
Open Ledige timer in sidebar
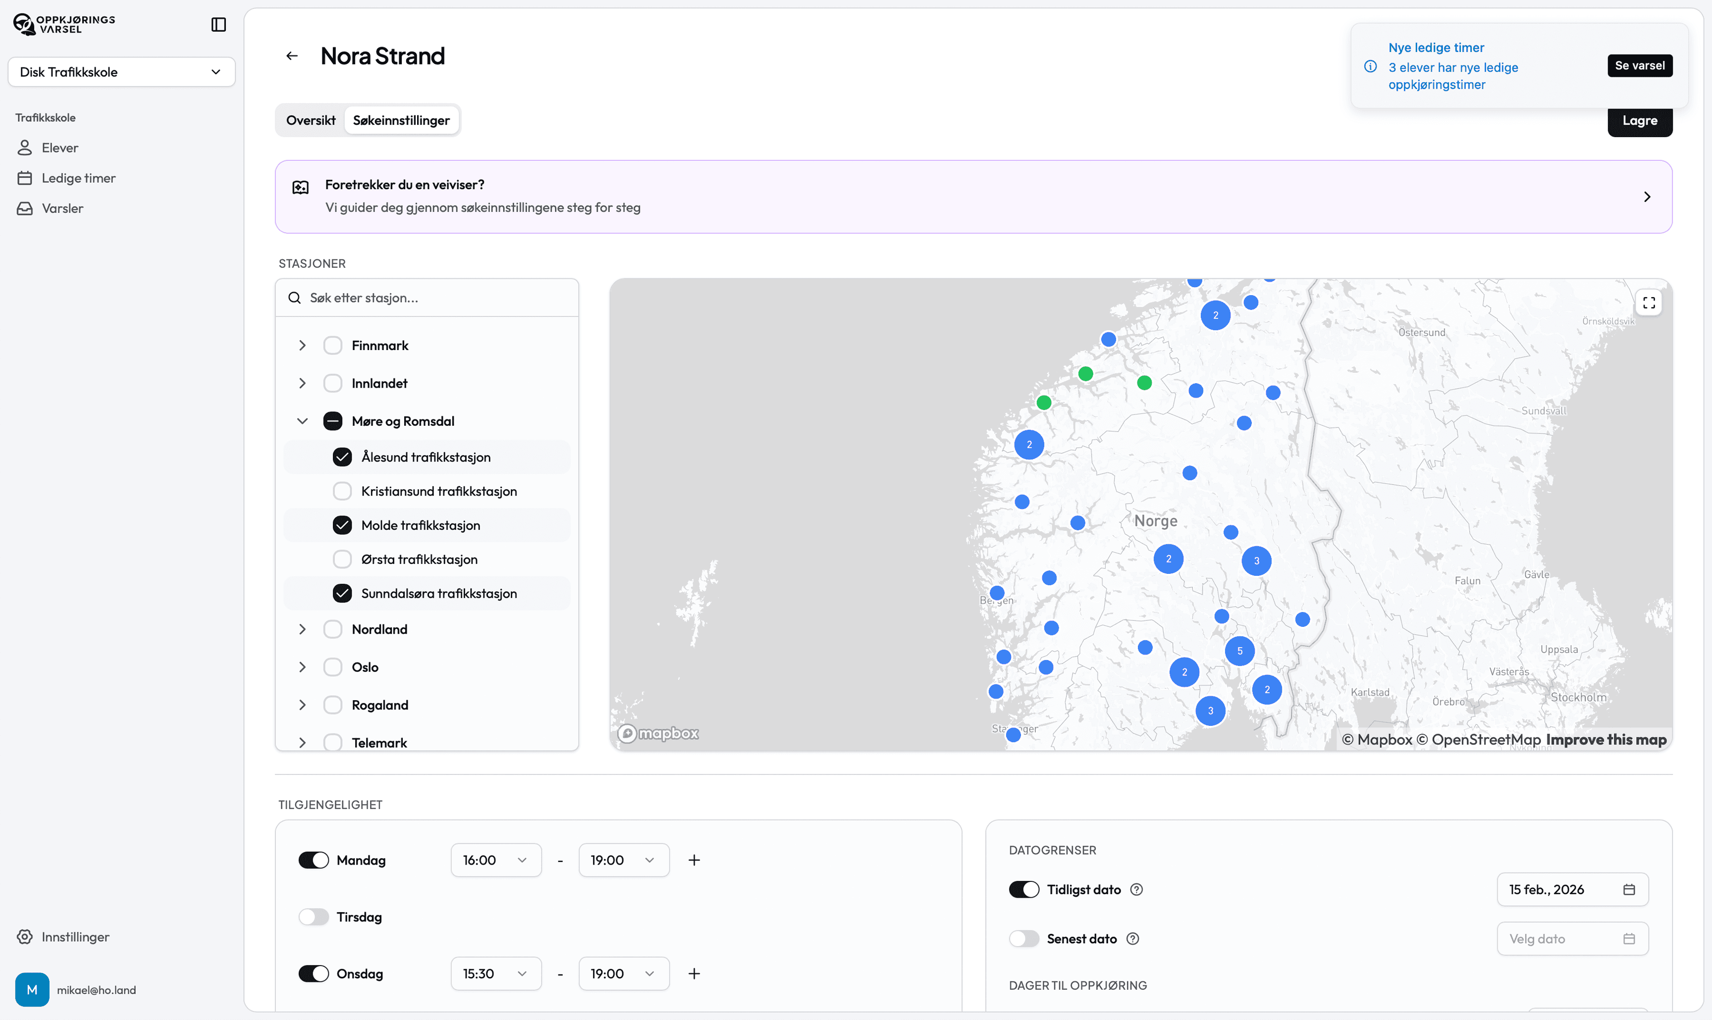78,178
